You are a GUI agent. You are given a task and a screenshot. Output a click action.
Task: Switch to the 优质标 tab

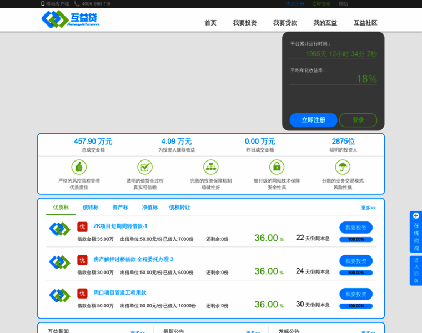[61, 207]
